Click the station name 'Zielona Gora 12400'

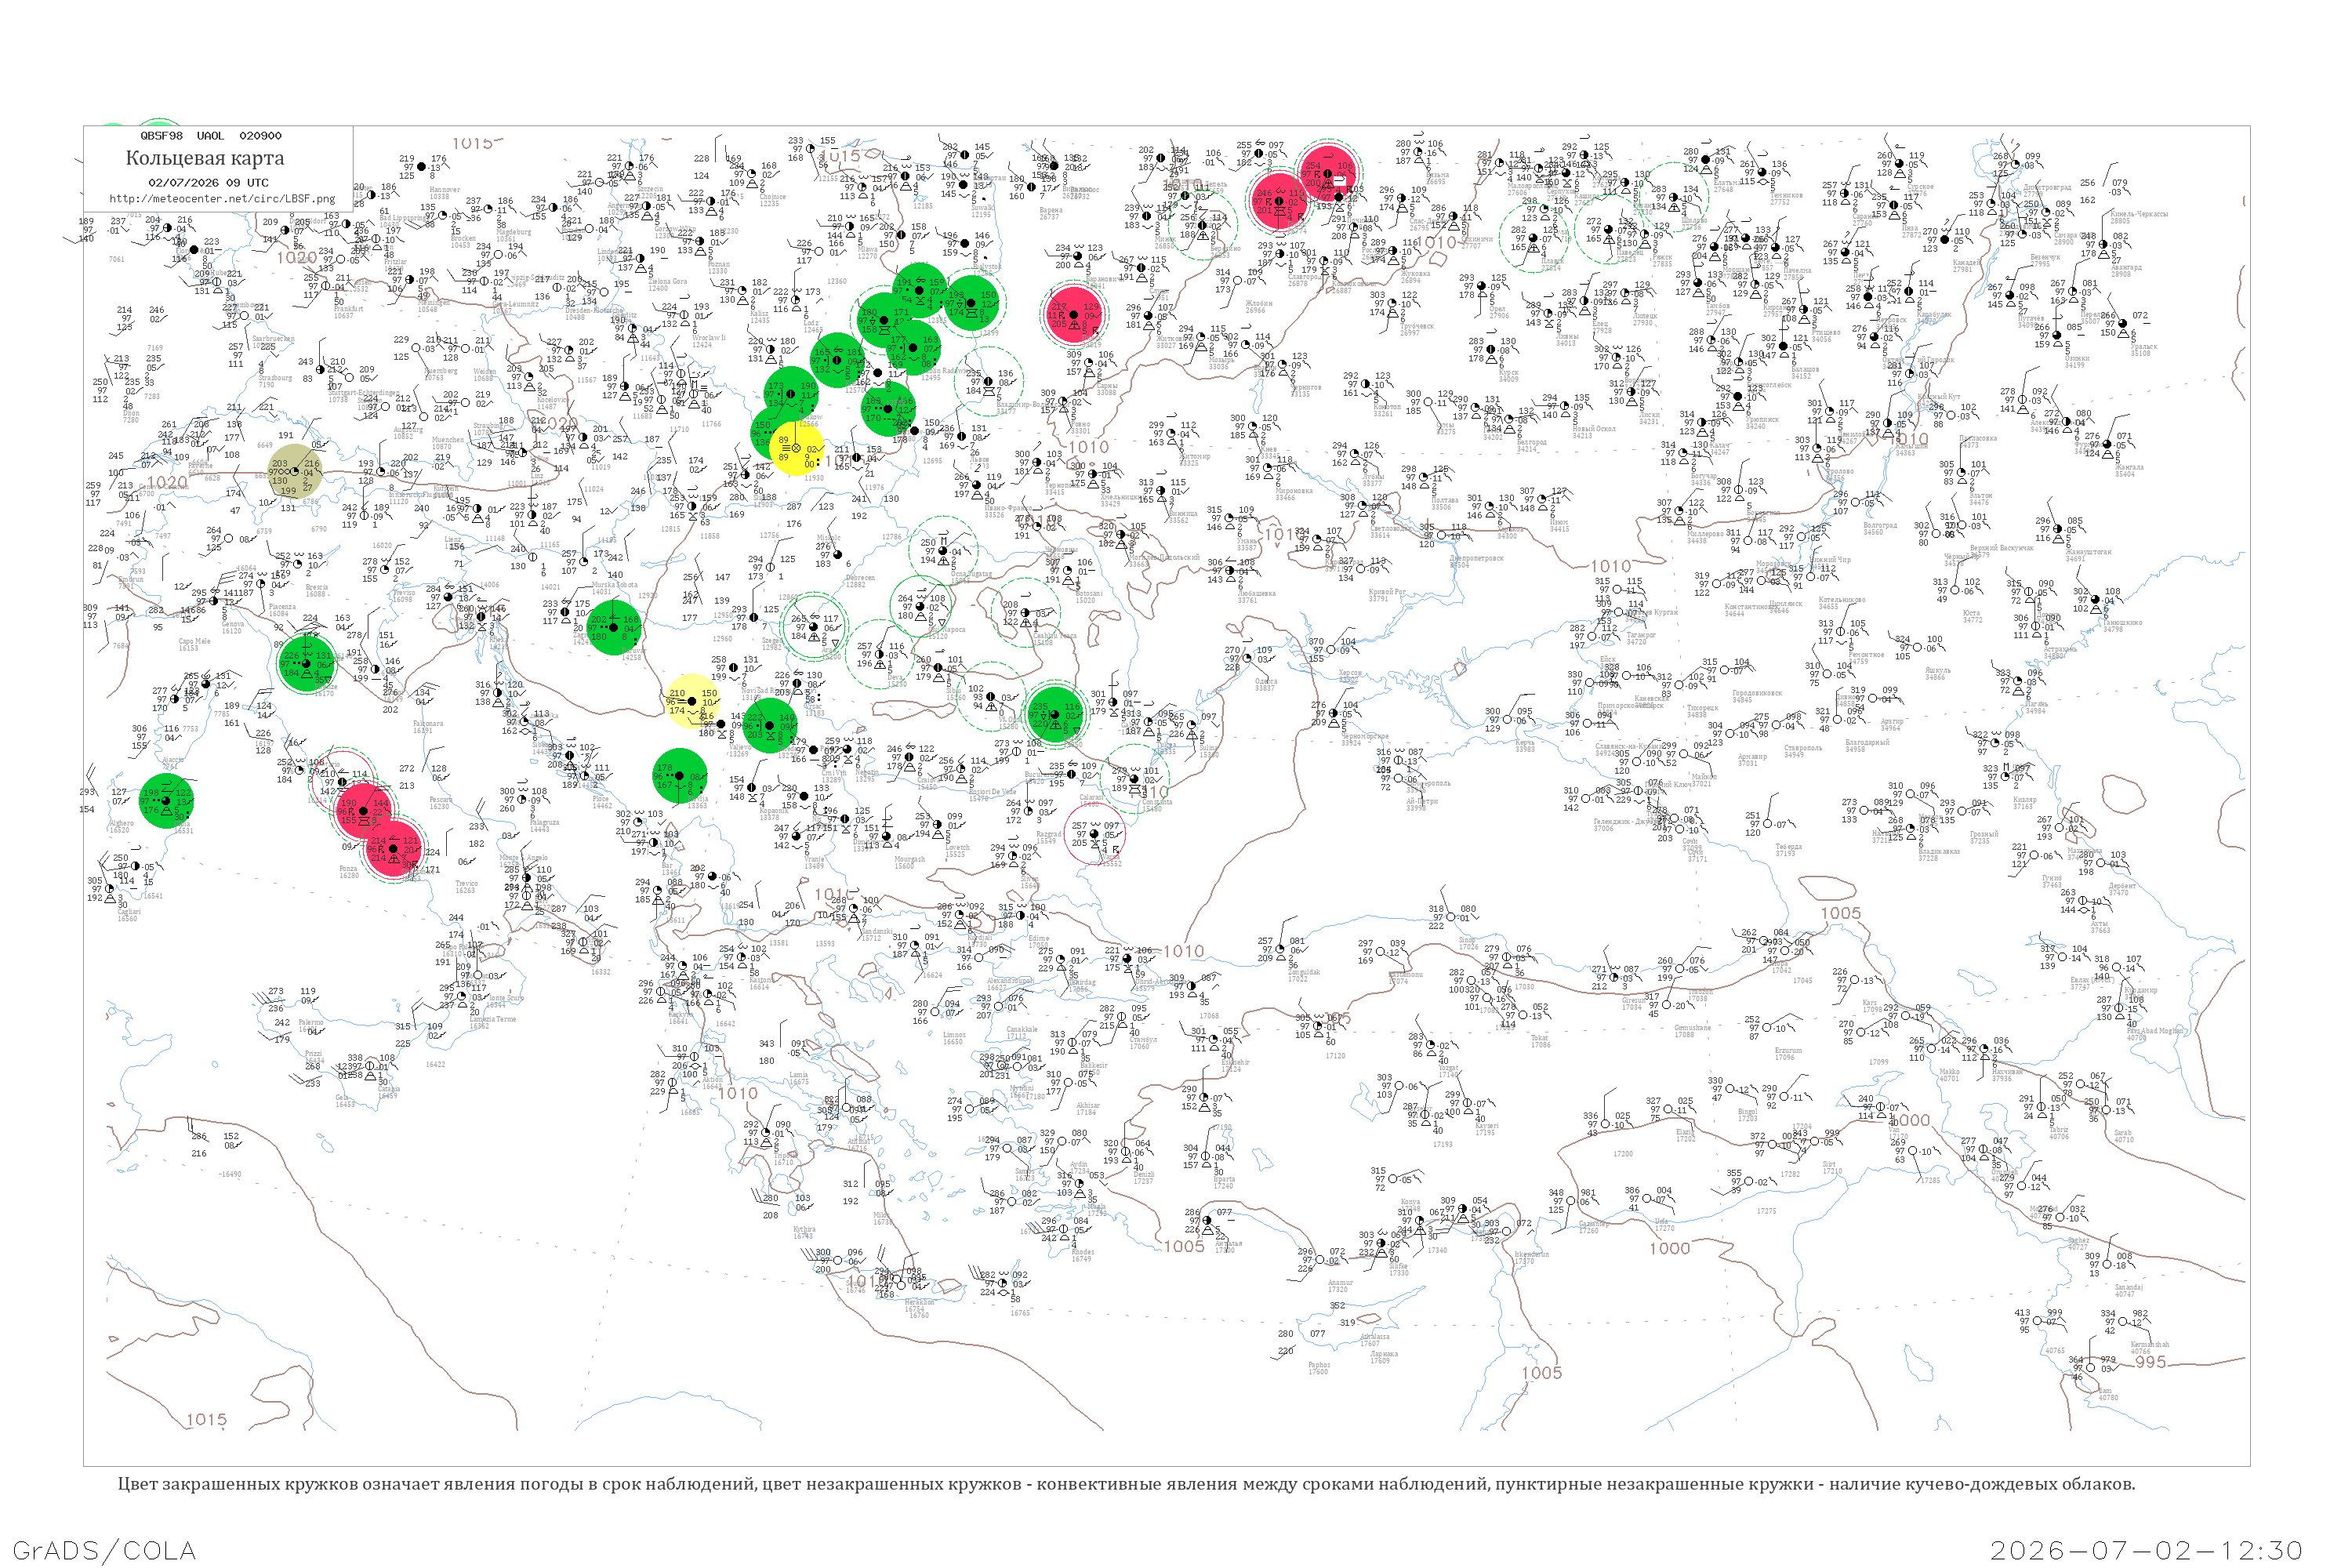coord(668,285)
